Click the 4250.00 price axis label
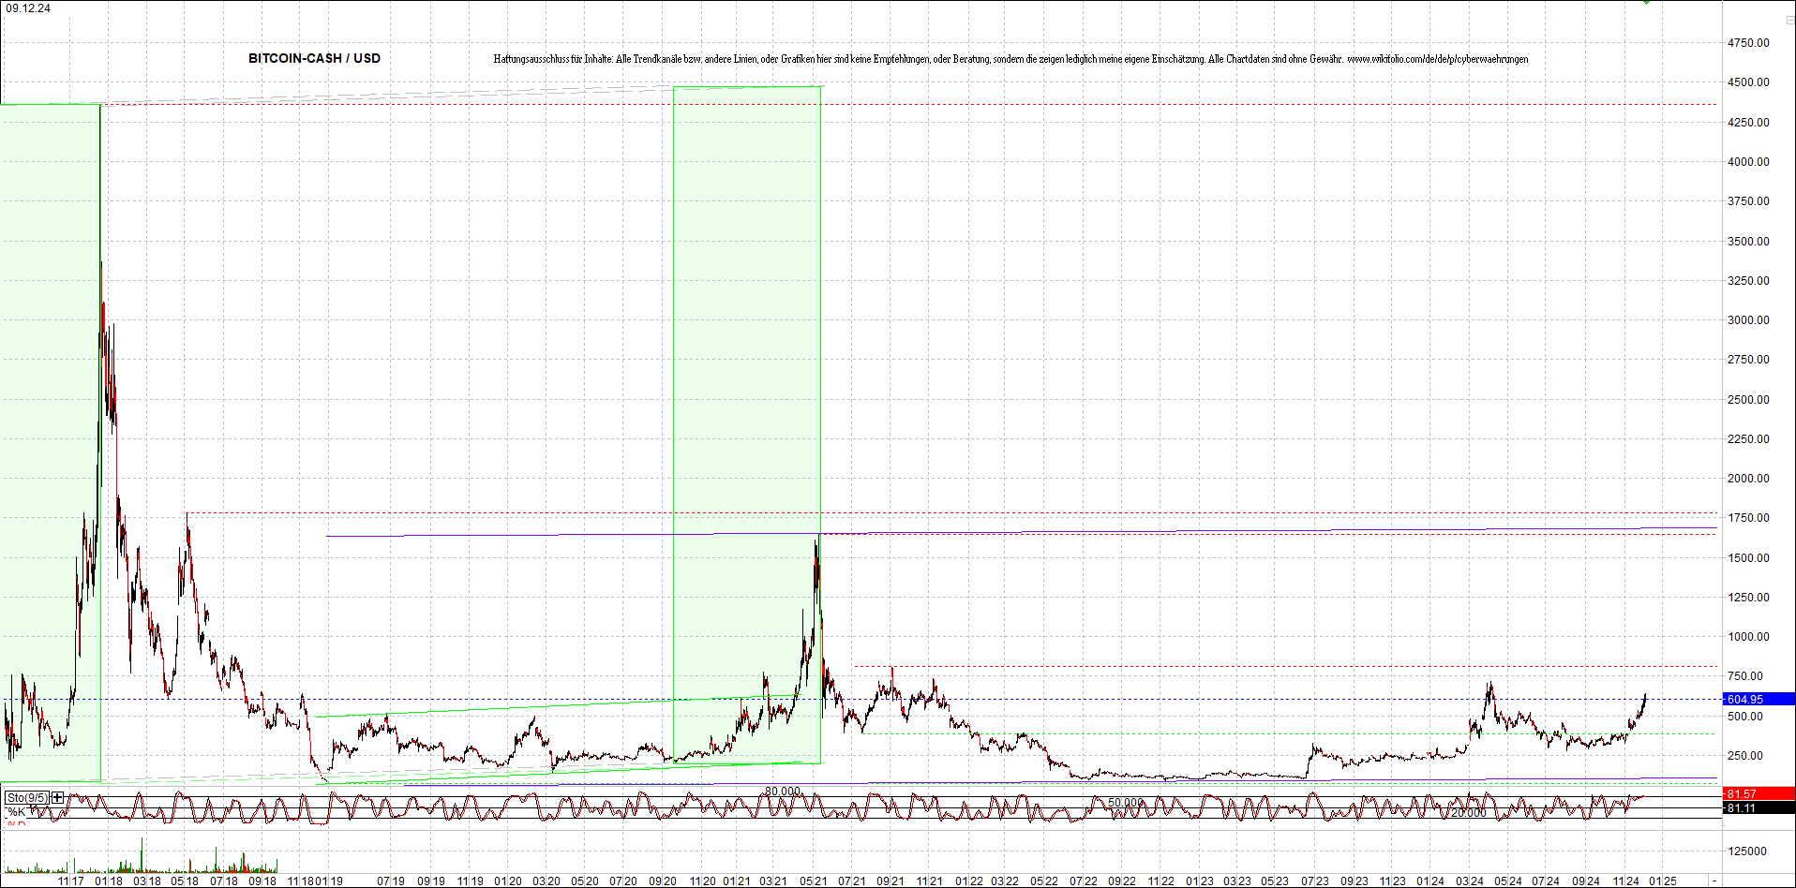The height and width of the screenshot is (888, 1796). pyautogui.click(x=1748, y=123)
